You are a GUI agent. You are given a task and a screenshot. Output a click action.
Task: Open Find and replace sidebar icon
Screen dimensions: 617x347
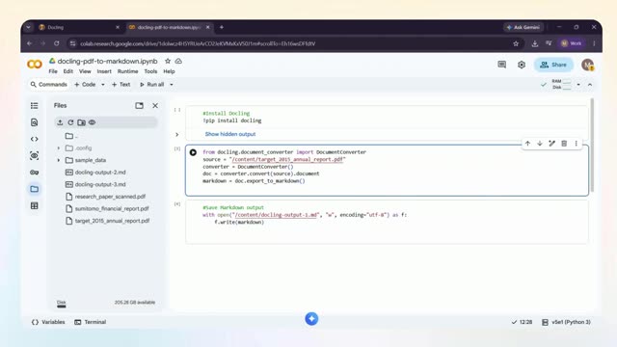point(35,122)
